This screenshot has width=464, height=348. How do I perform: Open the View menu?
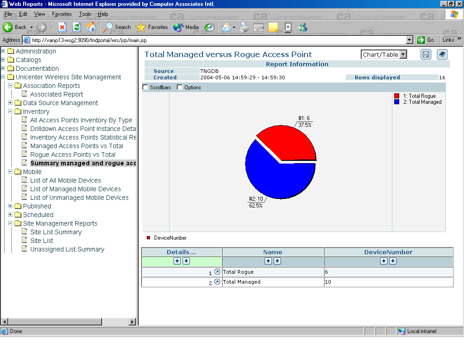[x=40, y=14]
